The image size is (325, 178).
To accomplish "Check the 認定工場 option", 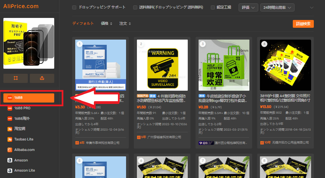I will (x=213, y=7).
